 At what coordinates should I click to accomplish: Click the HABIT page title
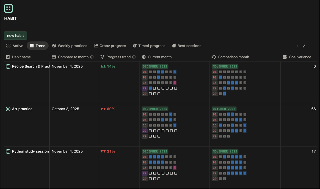[10, 19]
